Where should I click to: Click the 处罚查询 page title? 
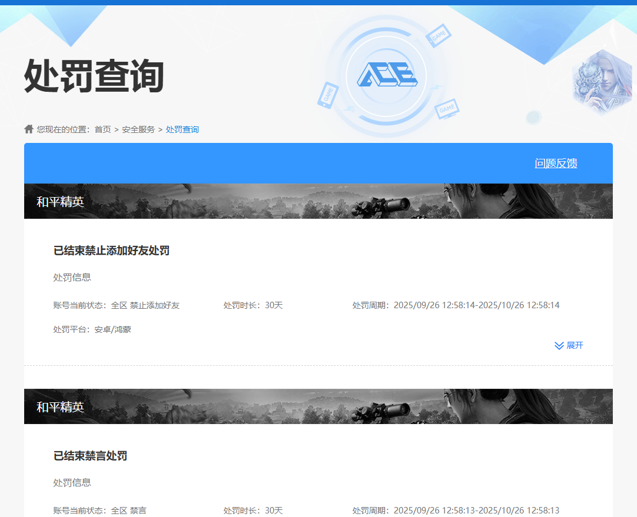pyautogui.click(x=94, y=76)
